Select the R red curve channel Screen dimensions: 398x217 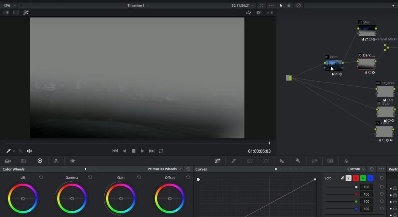pos(356,178)
